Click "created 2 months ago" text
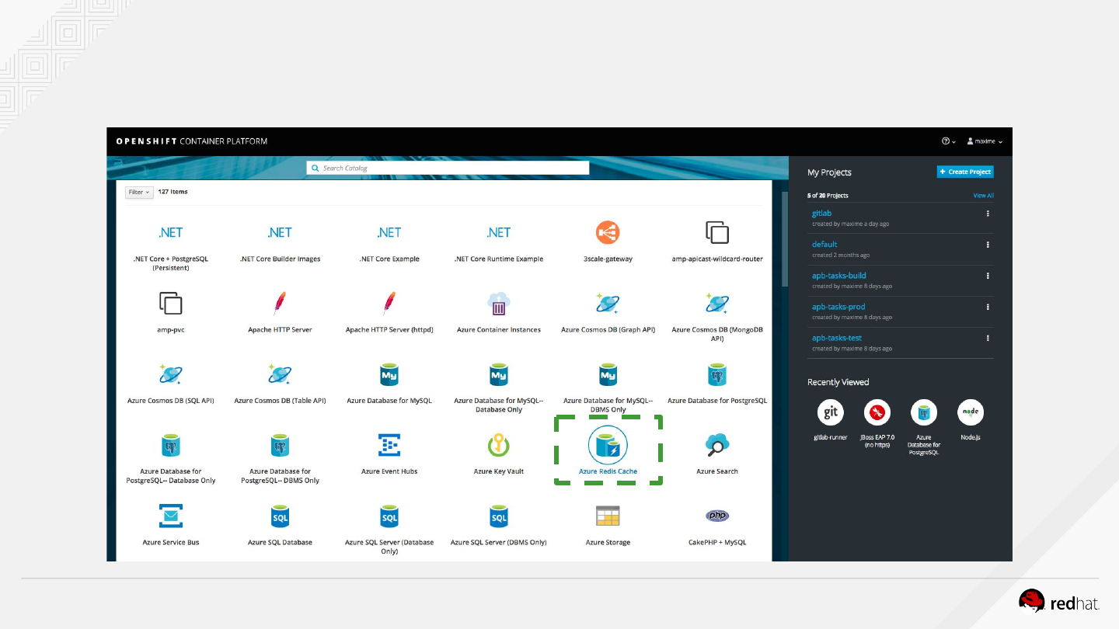 coord(841,255)
